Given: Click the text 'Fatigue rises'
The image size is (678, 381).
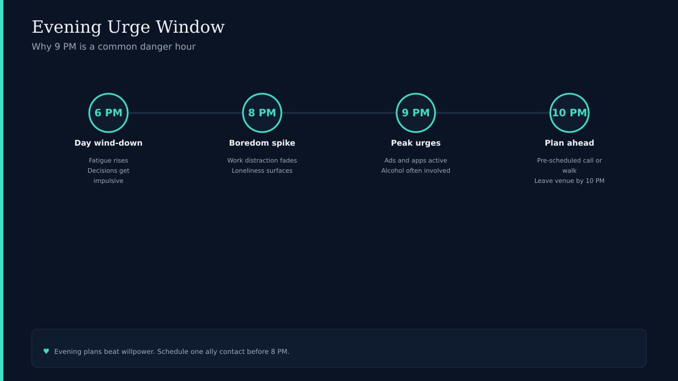Looking at the screenshot, I should [108, 160].
